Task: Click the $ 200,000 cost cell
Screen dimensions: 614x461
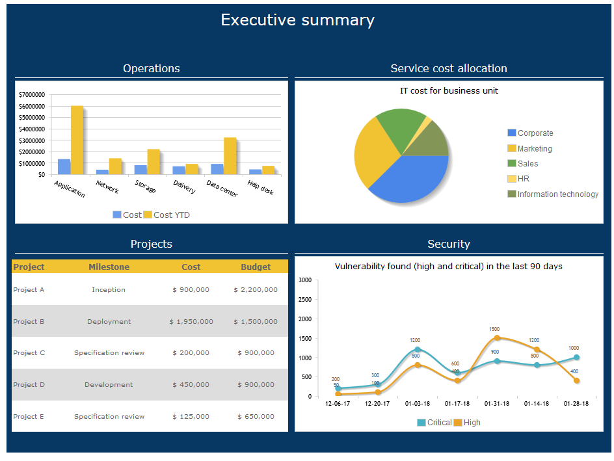Action: (191, 353)
